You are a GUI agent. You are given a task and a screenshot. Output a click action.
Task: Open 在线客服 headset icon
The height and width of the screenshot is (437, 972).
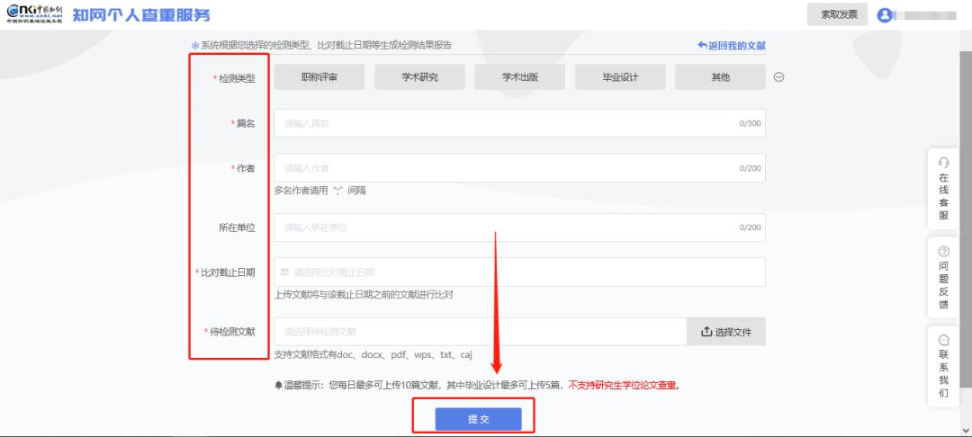pos(943,163)
